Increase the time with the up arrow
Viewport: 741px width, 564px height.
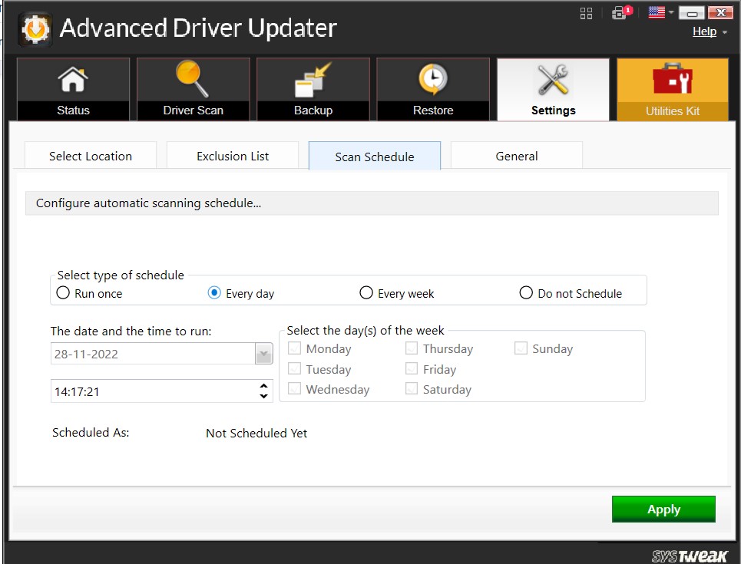tap(264, 386)
